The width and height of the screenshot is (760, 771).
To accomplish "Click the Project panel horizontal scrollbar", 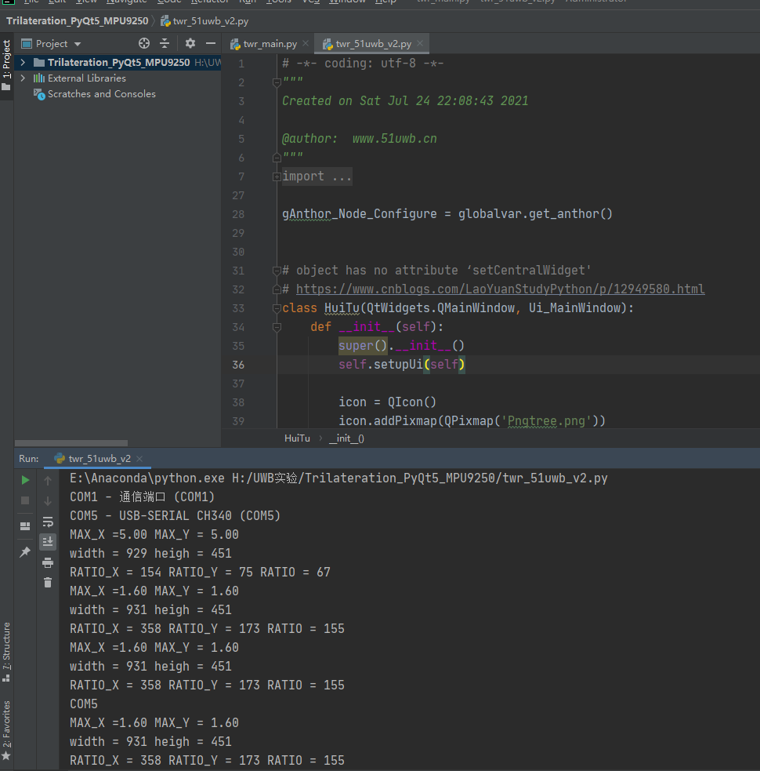I will point(71,443).
